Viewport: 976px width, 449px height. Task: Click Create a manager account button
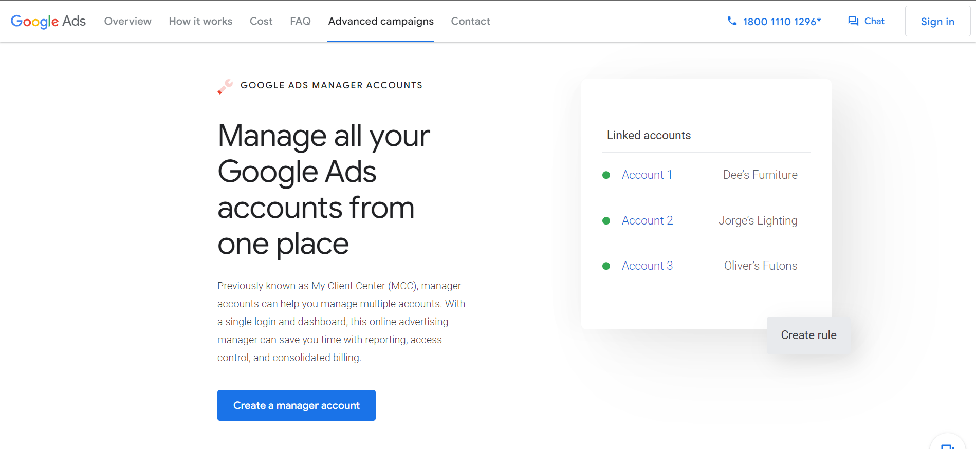coord(297,405)
